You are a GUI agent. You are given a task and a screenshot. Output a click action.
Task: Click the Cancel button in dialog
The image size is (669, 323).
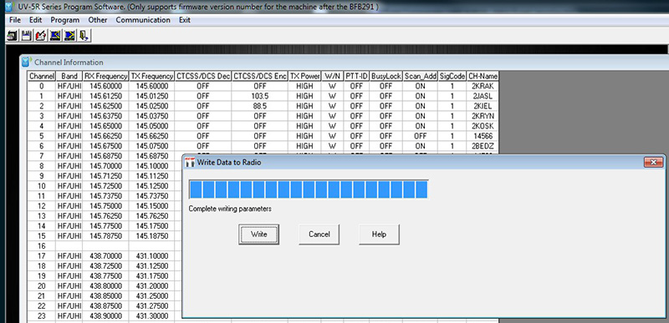[319, 235]
